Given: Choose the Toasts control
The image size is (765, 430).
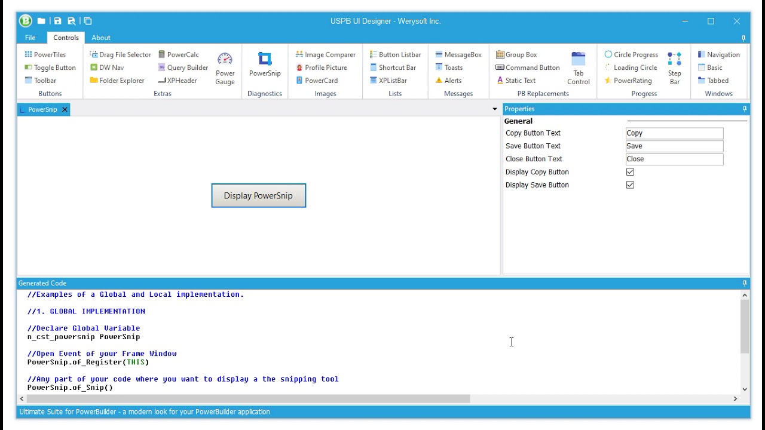Looking at the screenshot, I should 449,67.
